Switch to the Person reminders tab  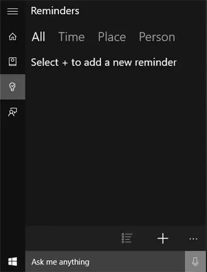(157, 37)
